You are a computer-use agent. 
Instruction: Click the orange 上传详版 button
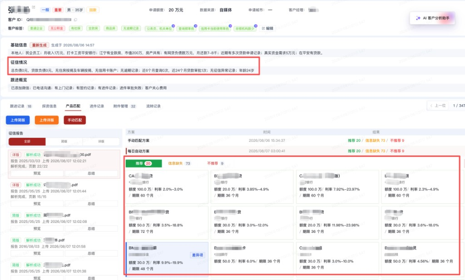[47, 120]
